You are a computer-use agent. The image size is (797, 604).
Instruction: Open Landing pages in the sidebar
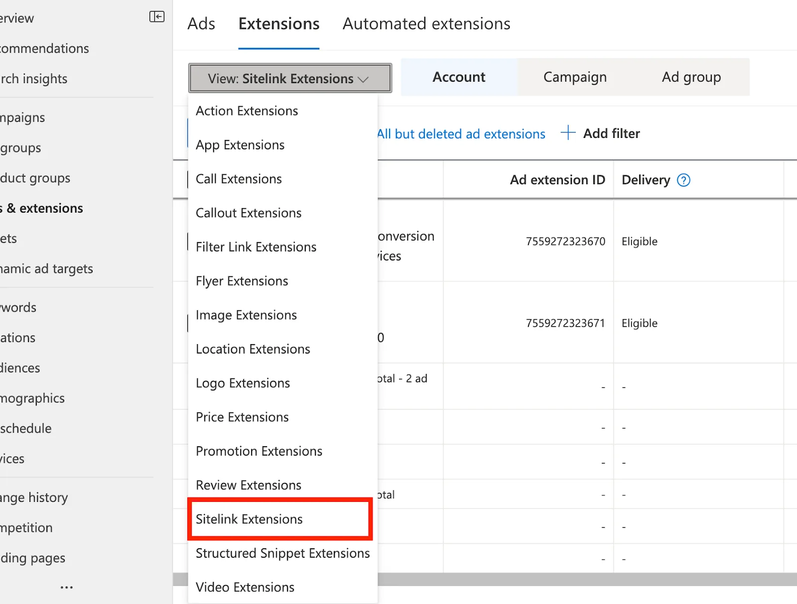32,558
